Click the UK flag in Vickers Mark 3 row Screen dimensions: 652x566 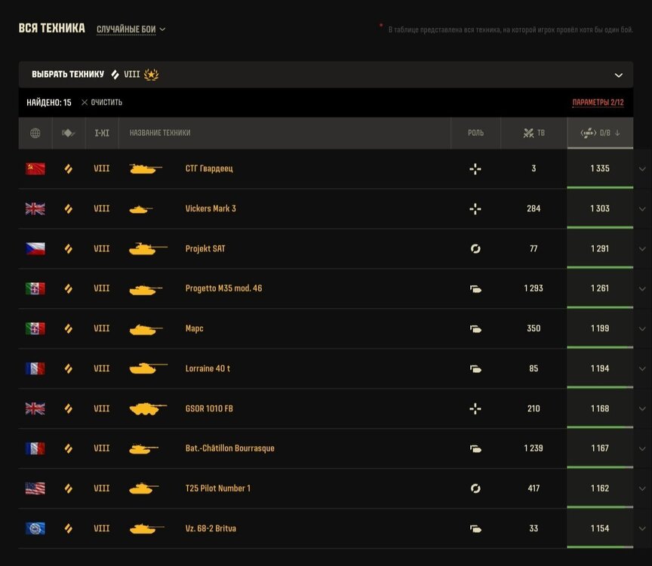35,209
